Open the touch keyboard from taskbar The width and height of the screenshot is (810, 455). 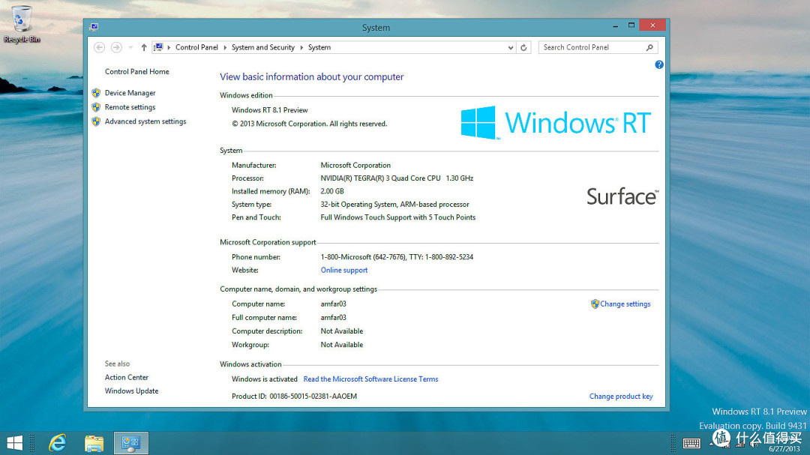pos(691,443)
